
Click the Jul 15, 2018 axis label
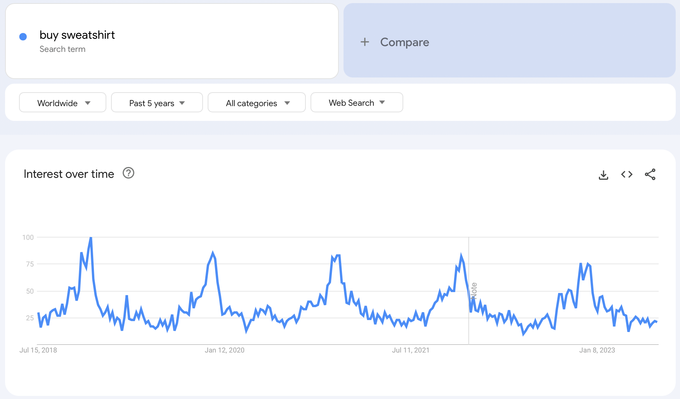38,350
